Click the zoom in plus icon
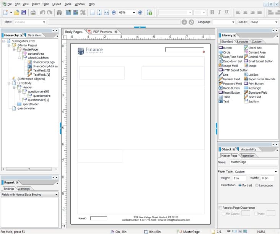Viewport: 280px width, 234px height. 140,13
